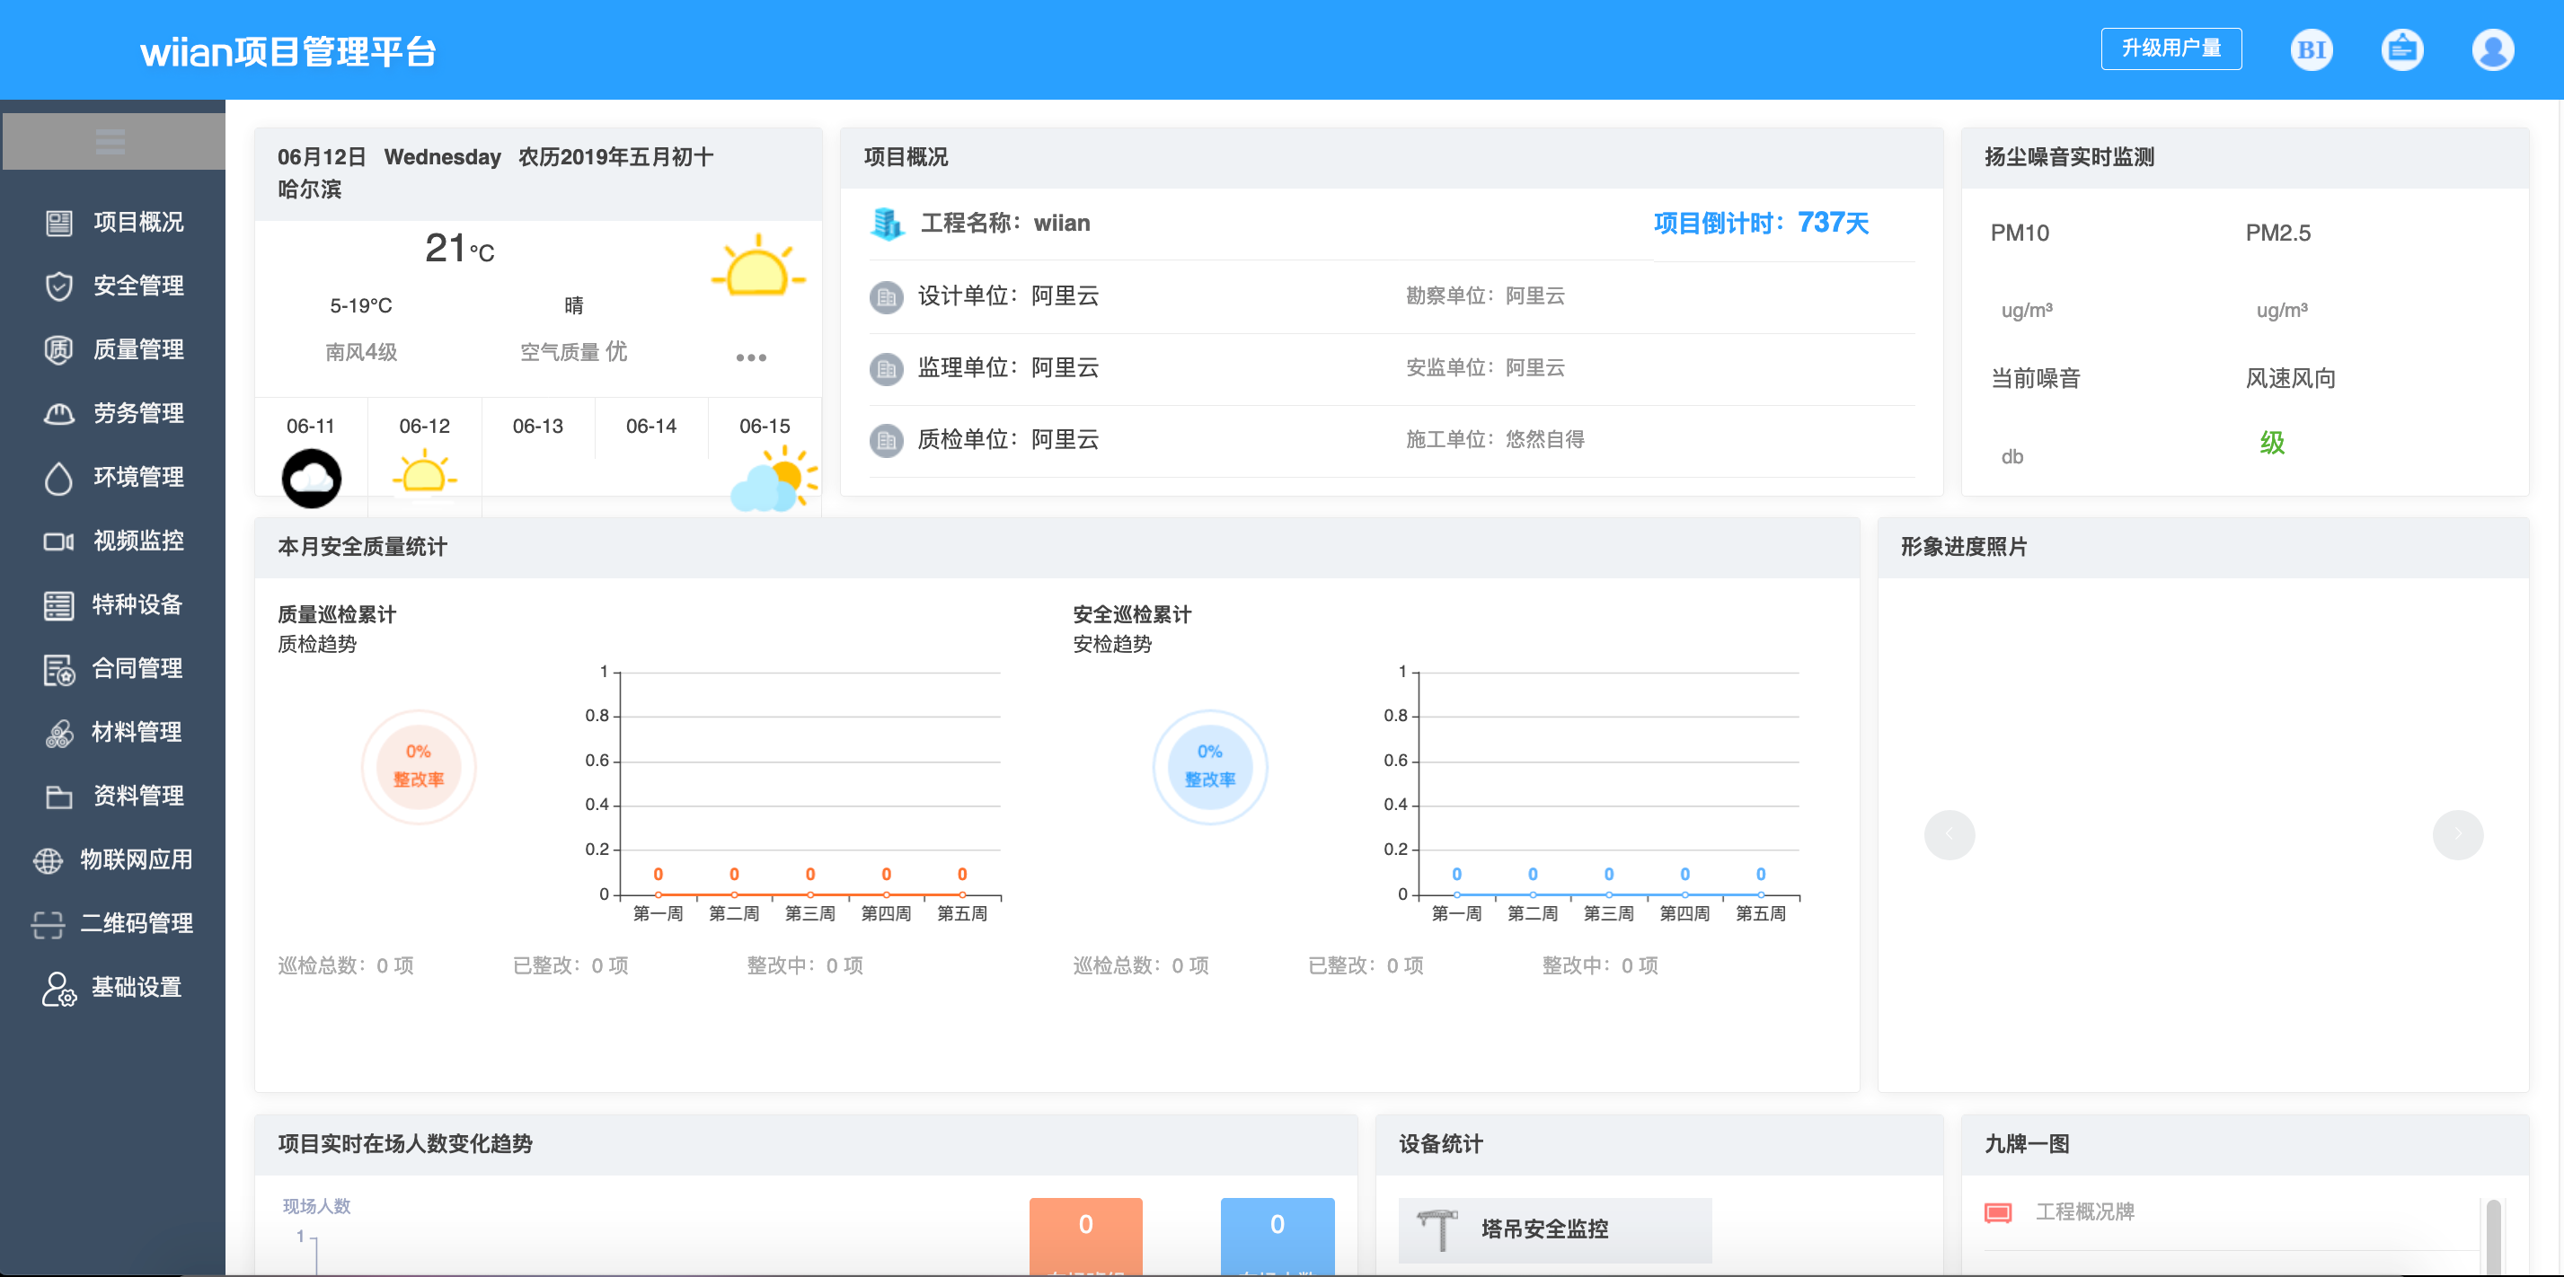Click the 质量管理 badge icon
2564x1277 pixels.
(x=59, y=349)
